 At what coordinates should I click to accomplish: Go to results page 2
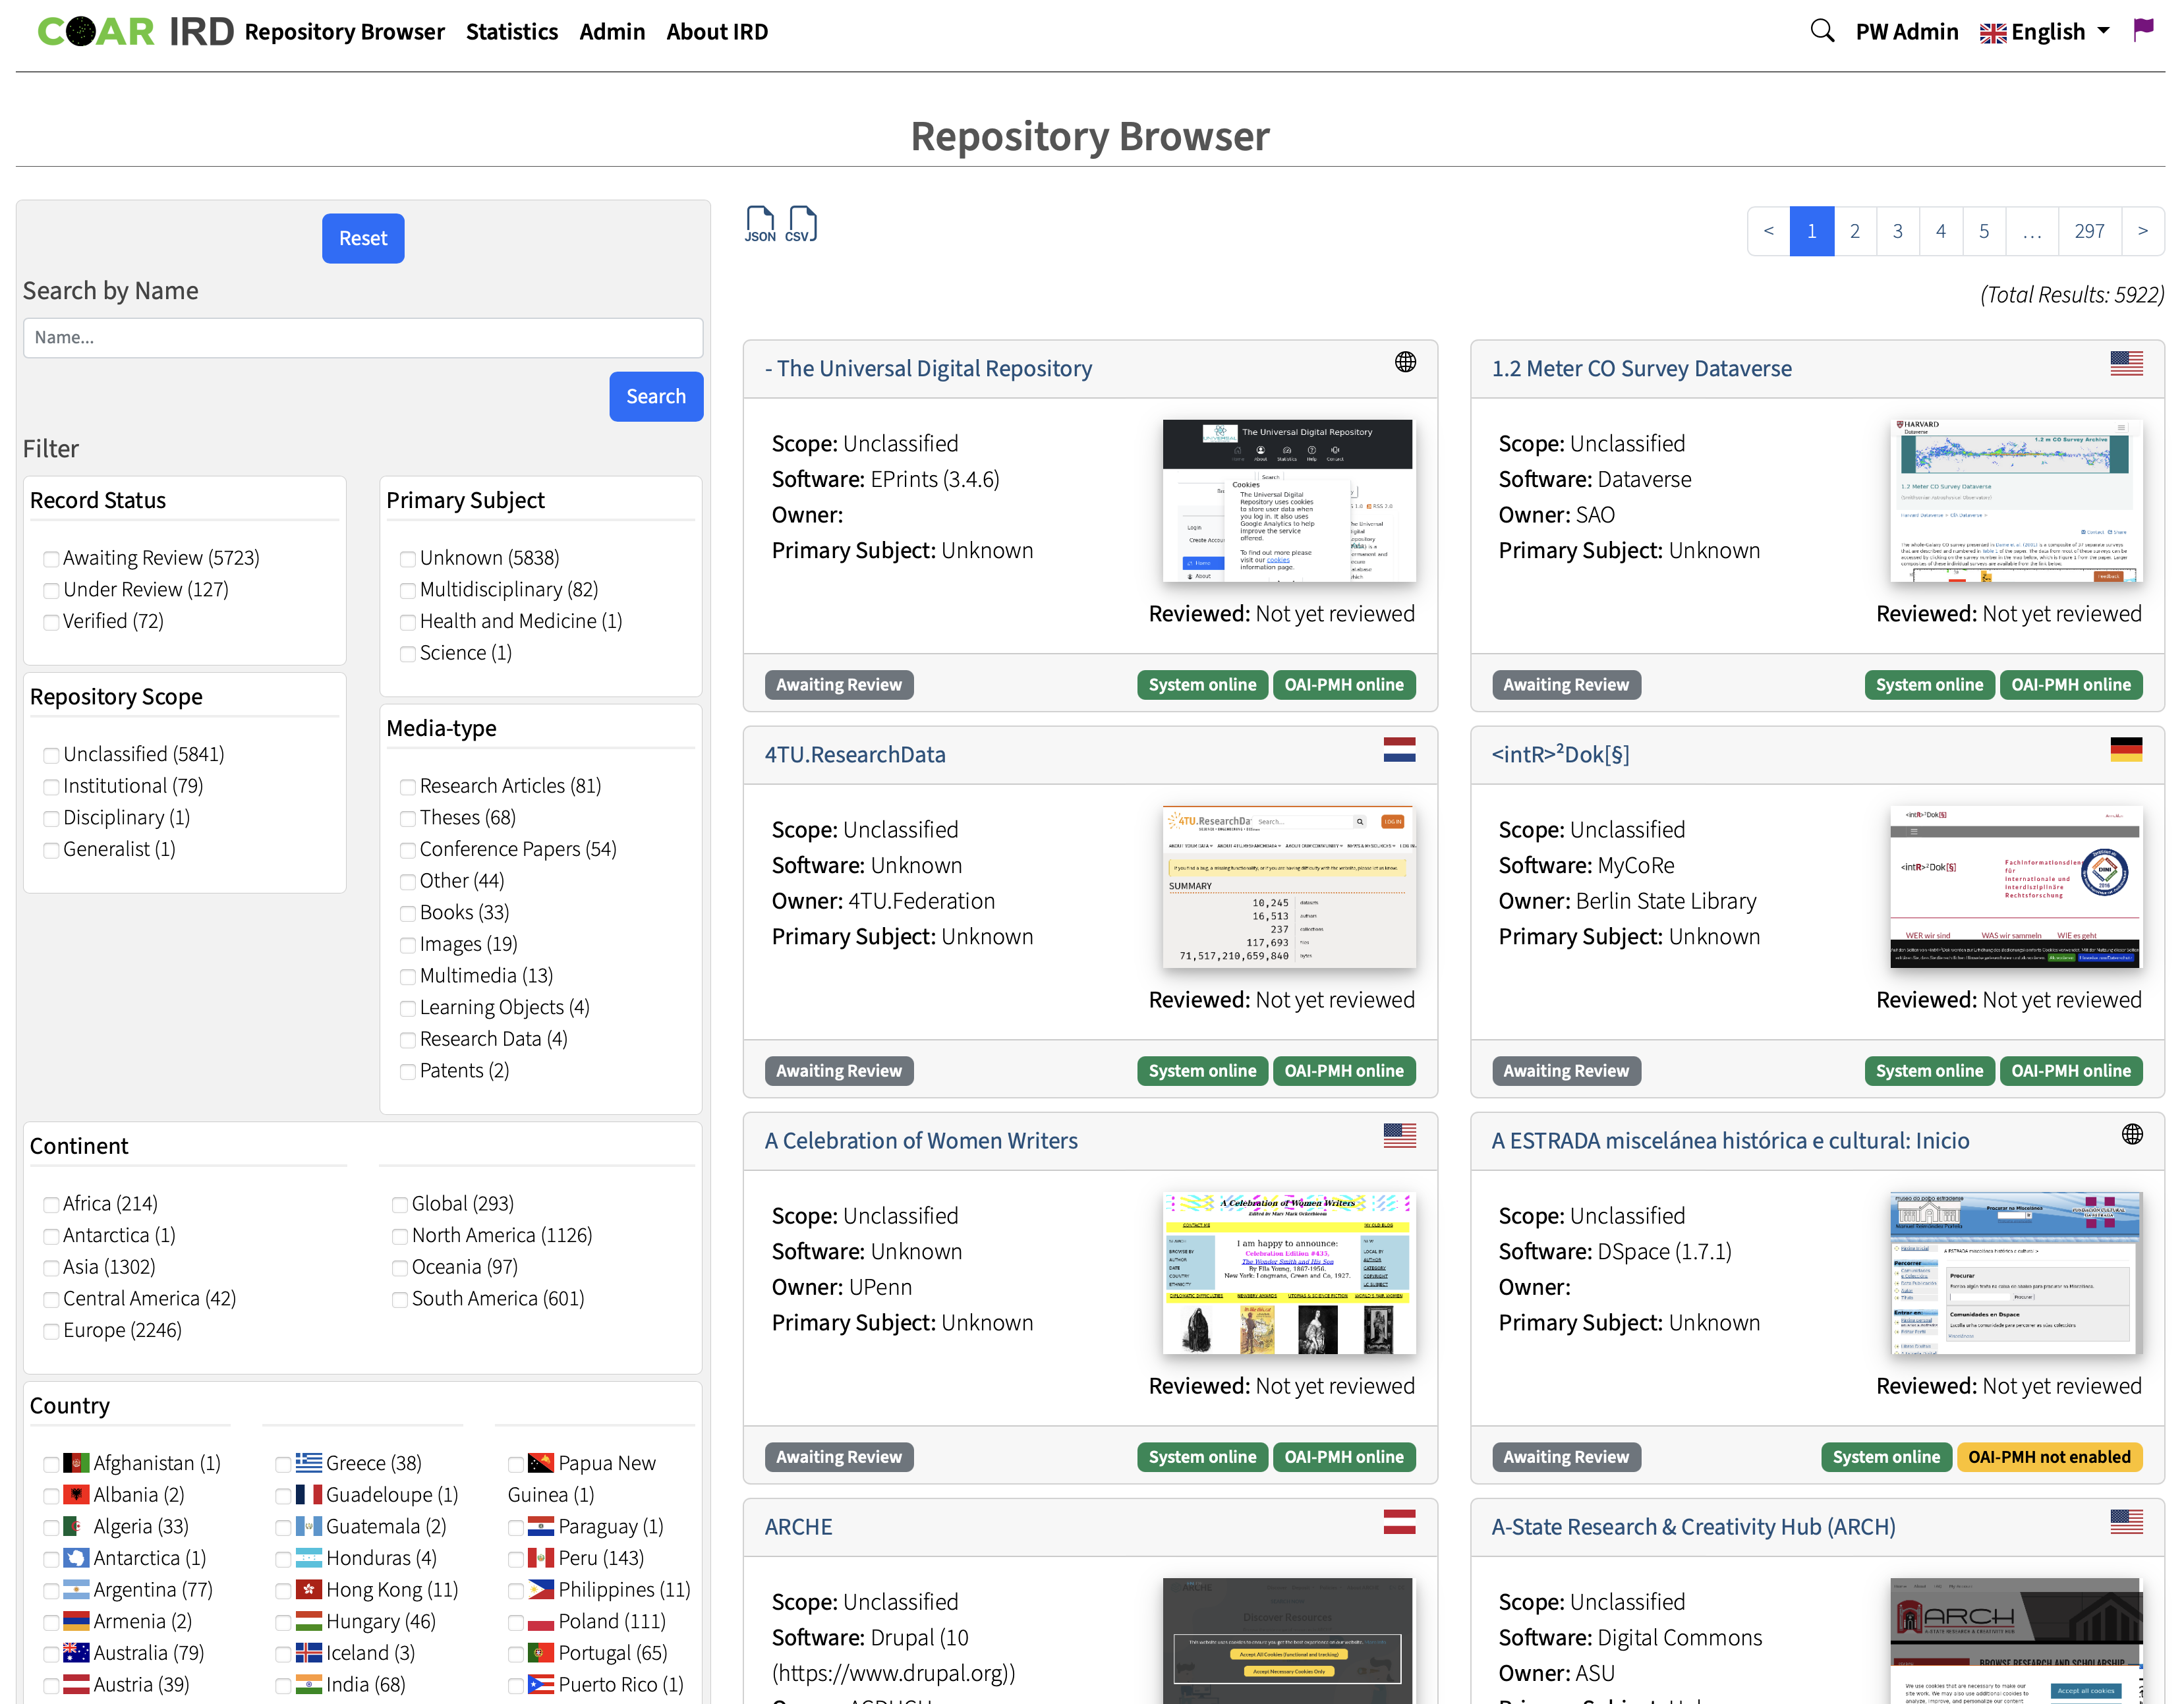click(1855, 231)
